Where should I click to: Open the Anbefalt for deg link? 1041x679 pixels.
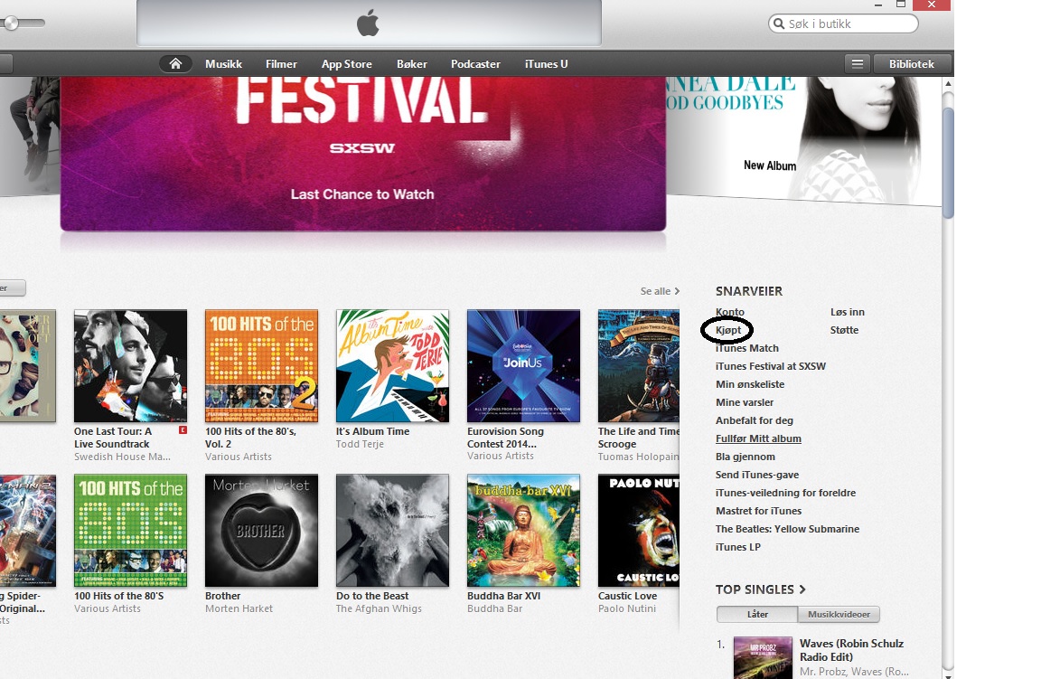[x=755, y=420]
